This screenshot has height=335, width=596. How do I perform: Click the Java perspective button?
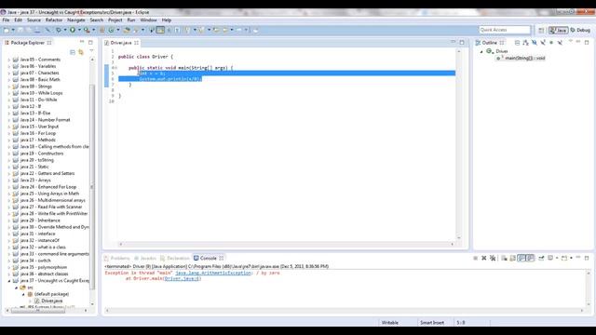tap(559, 30)
